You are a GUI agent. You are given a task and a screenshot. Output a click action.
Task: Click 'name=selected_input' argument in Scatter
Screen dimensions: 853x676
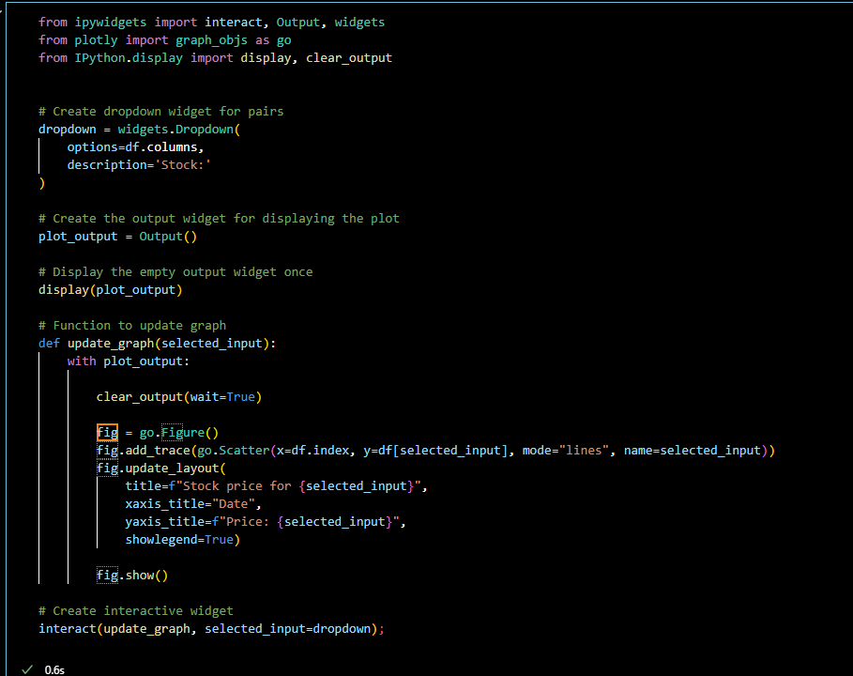pyautogui.click(x=692, y=451)
